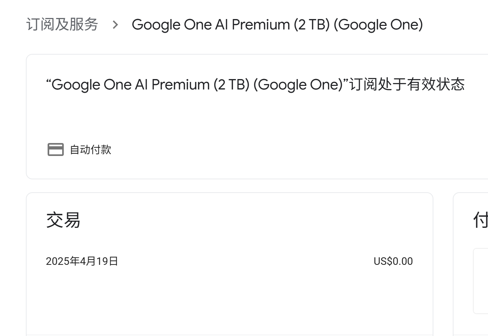The height and width of the screenshot is (336, 488).
Task: Click the bordered box inside the 付 card
Action: coord(480,281)
